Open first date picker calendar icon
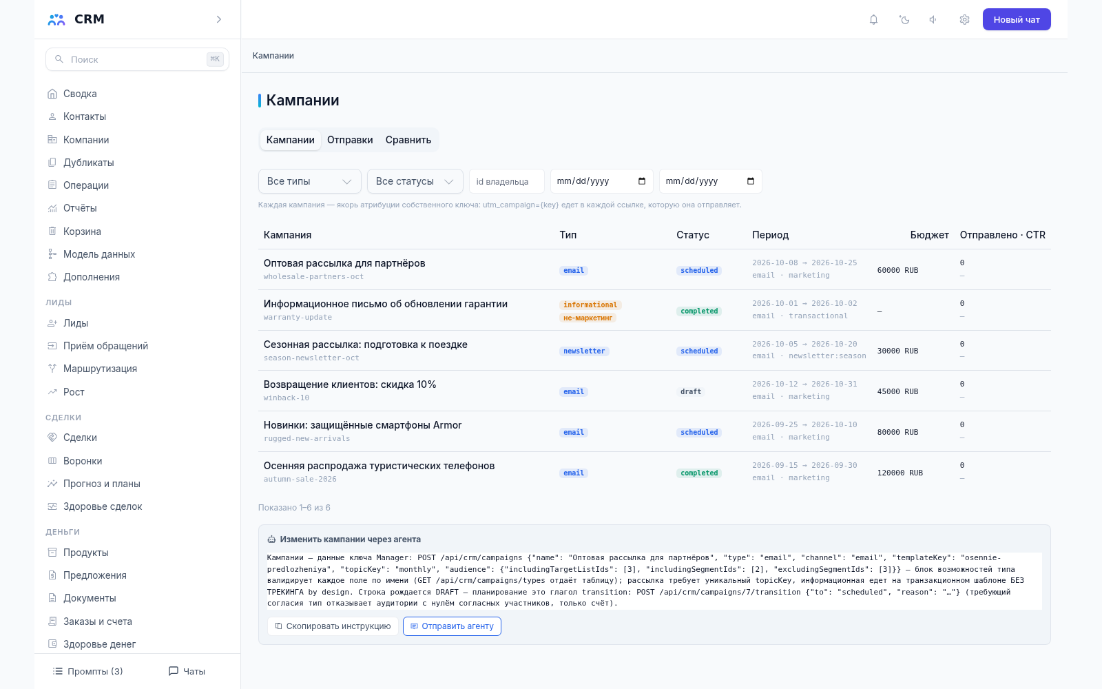 [642, 181]
